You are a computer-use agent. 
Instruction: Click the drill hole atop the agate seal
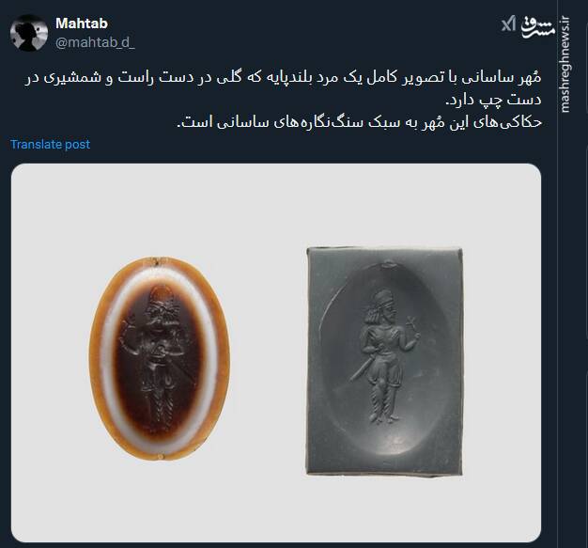pyautogui.click(x=158, y=261)
